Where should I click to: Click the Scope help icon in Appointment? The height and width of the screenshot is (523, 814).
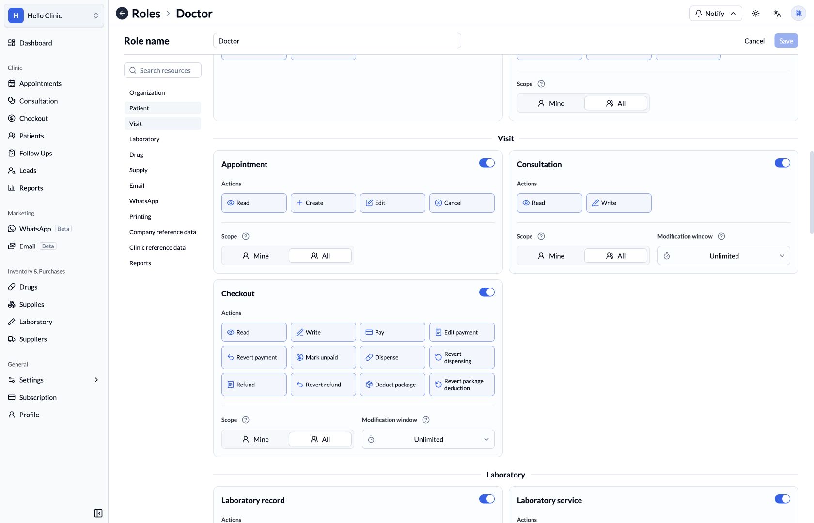246,236
